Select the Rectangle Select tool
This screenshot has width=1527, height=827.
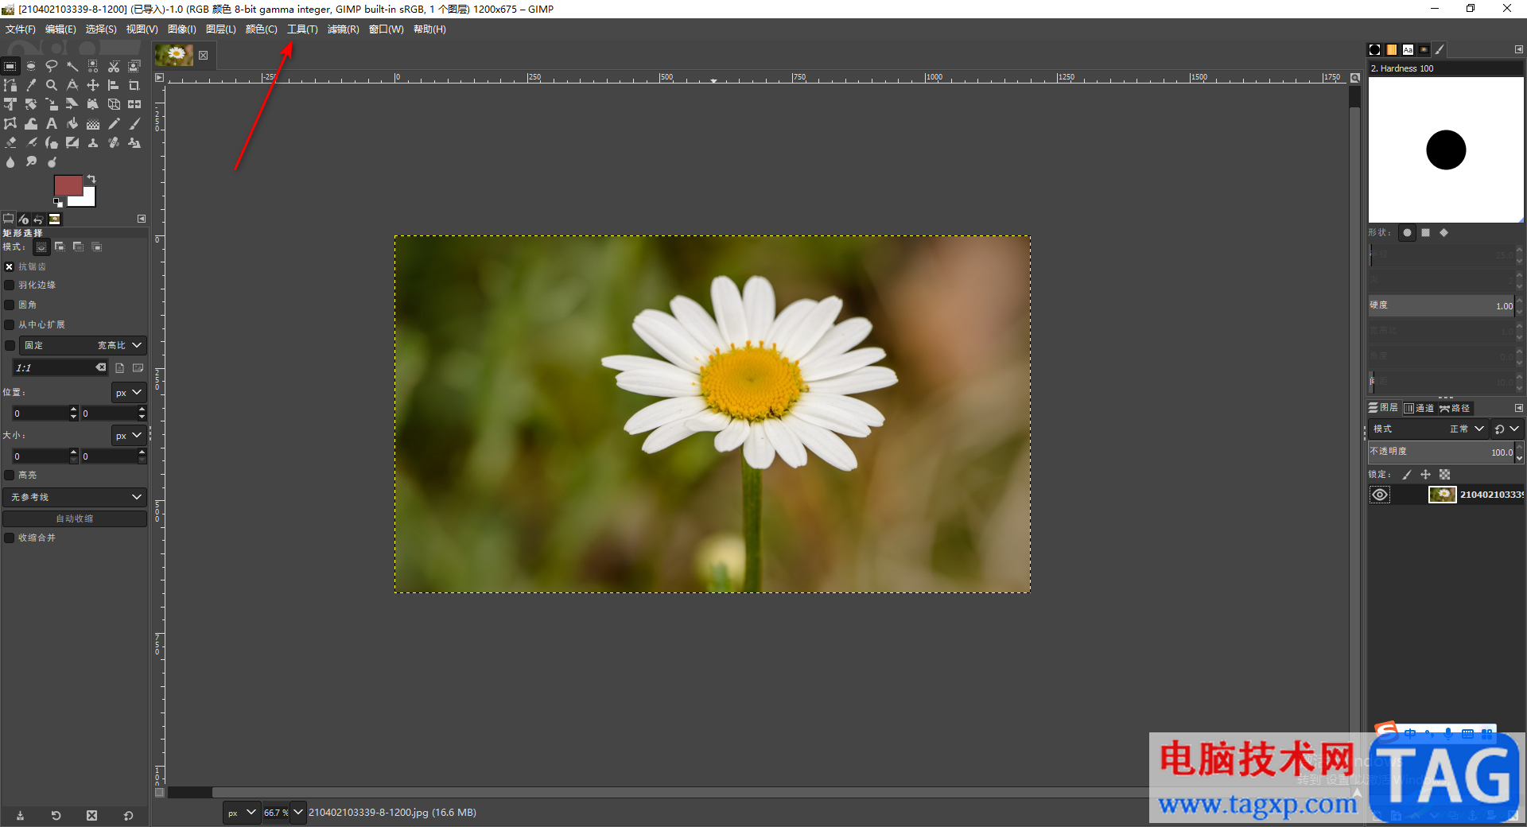10,67
